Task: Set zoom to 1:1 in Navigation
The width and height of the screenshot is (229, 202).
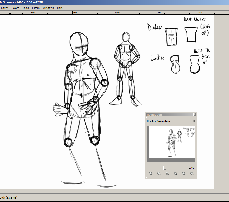Action: [x=167, y=173]
